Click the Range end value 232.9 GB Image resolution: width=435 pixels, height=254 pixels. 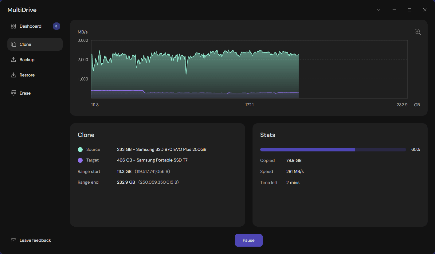[126, 182]
